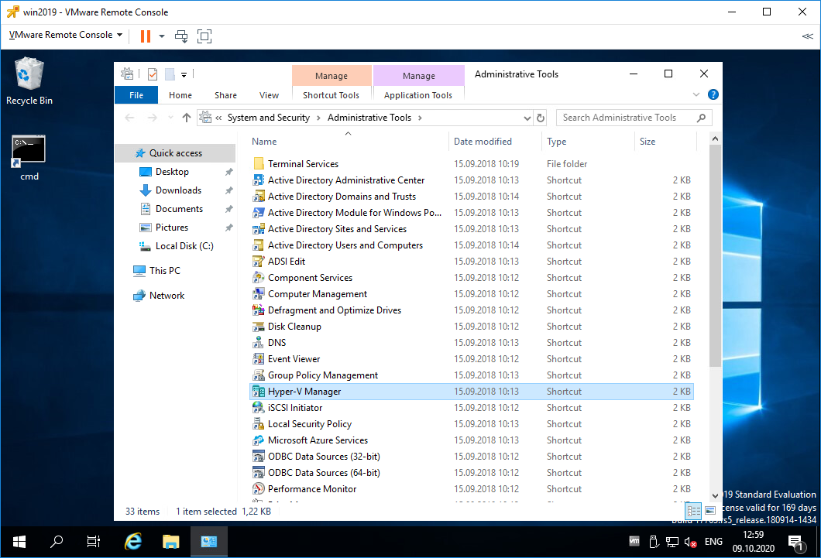821x558 pixels.
Task: Refresh the Administrative Tools folder
Action: pos(541,118)
